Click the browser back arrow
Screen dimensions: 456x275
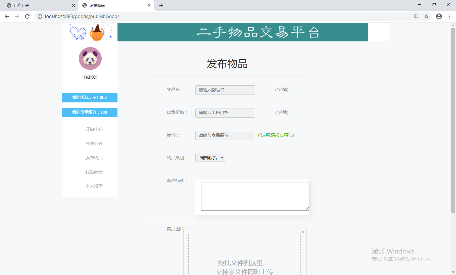click(x=7, y=16)
